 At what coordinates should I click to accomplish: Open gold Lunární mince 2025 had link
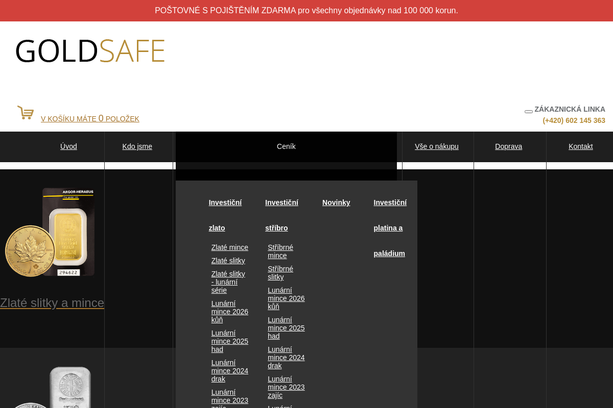(x=230, y=341)
